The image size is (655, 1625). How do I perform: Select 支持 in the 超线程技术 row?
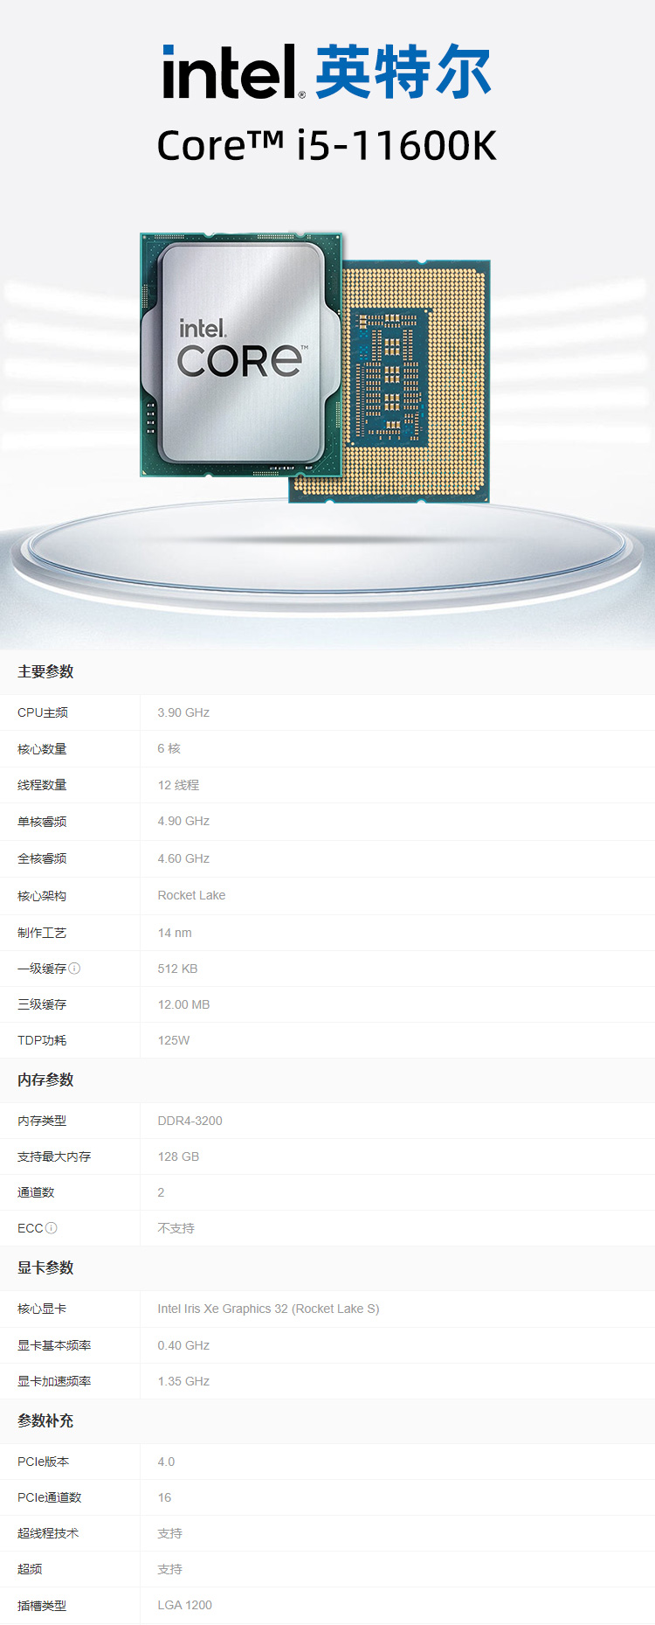169,1533
